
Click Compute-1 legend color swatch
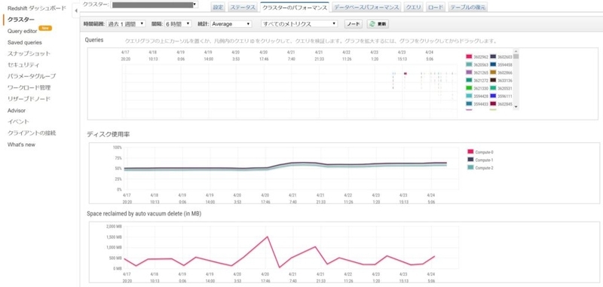(x=470, y=160)
